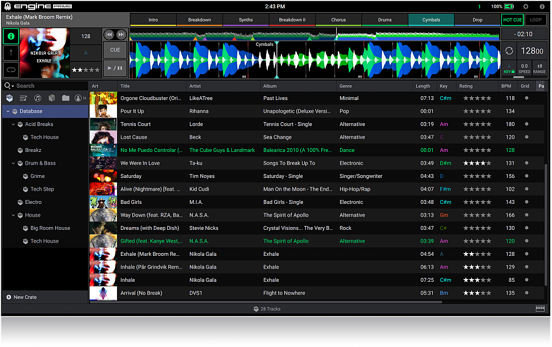Viewport: 552px width, 347px height.
Task: Select the Pour It Up track row
Action: point(317,111)
